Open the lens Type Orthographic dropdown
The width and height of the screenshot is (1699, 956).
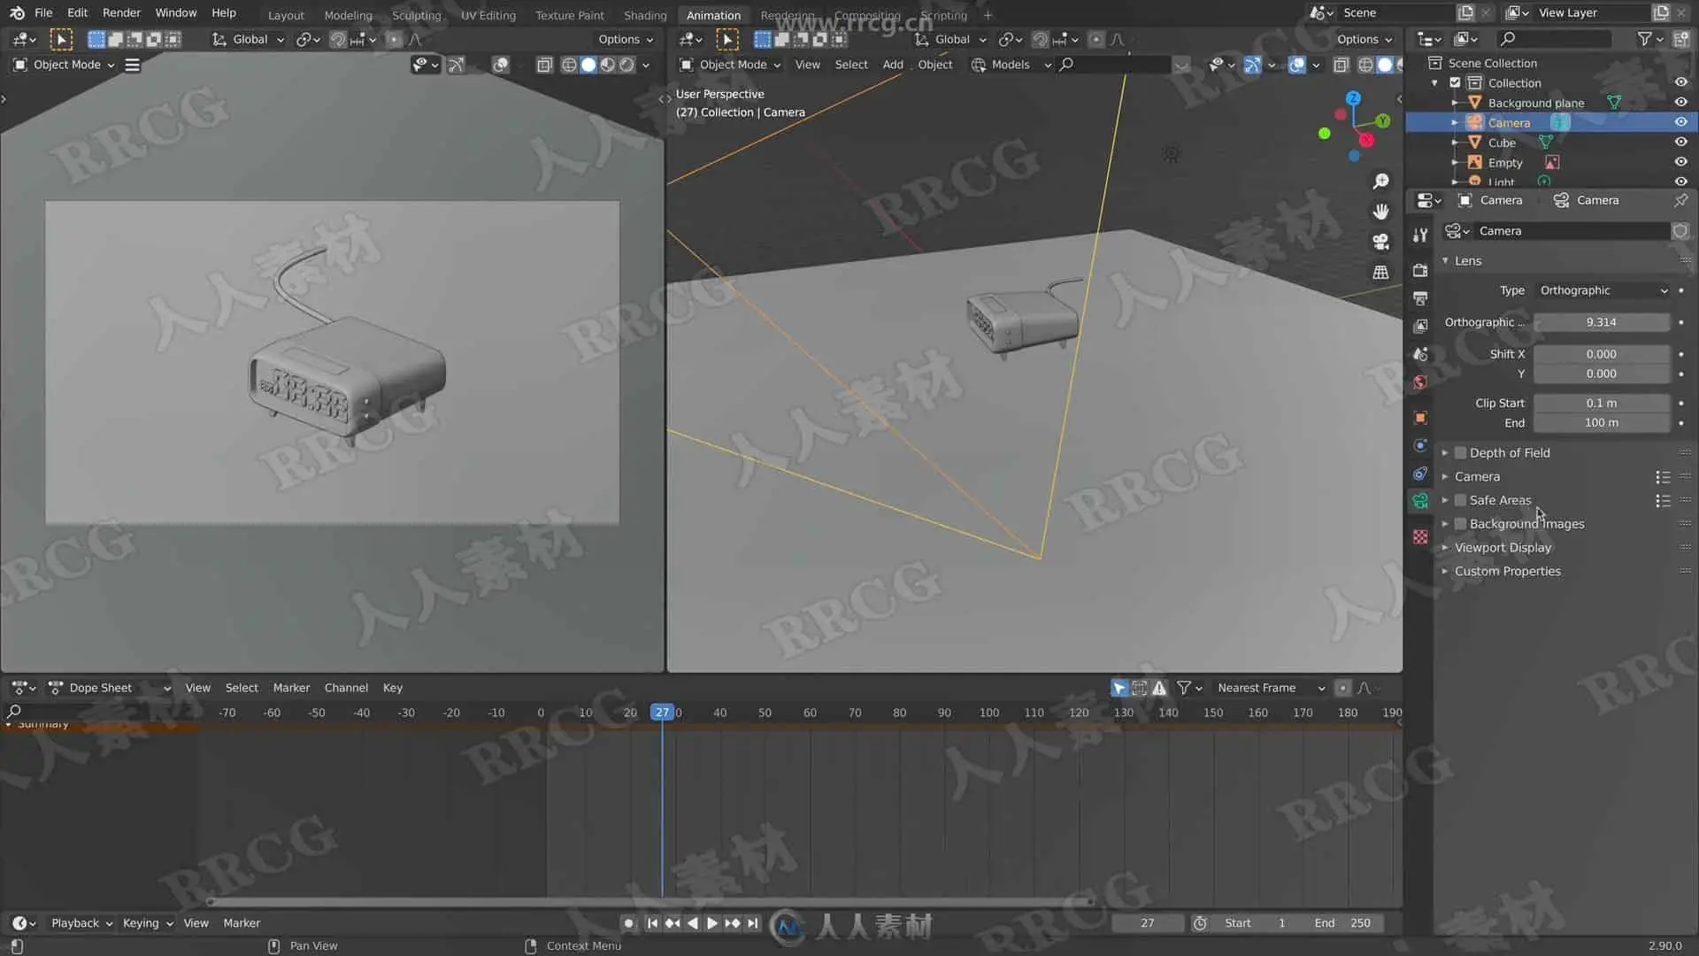coord(1602,290)
